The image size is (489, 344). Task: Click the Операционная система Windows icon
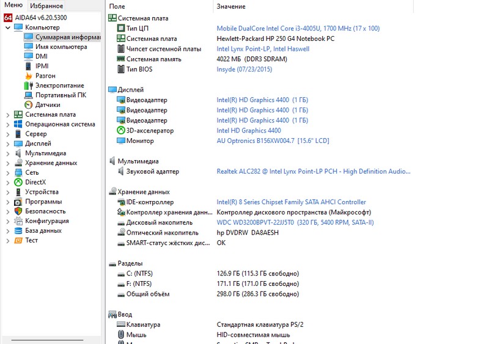[x=18, y=124]
